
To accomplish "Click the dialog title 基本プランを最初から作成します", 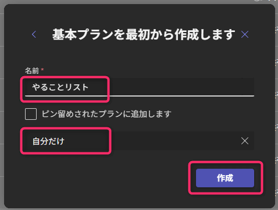I will pyautogui.click(x=144, y=34).
